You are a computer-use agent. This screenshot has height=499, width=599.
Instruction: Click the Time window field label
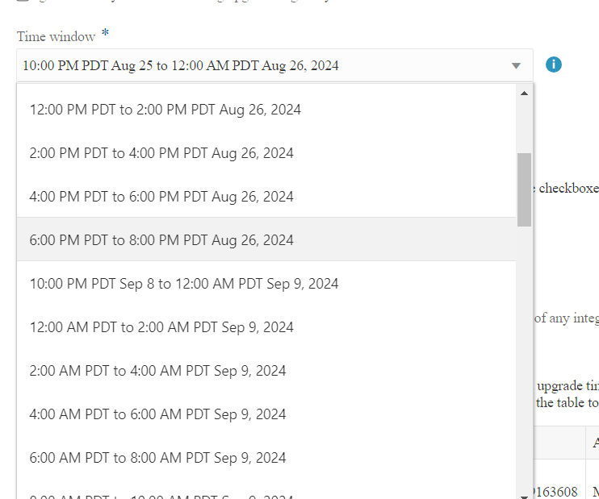pos(56,37)
